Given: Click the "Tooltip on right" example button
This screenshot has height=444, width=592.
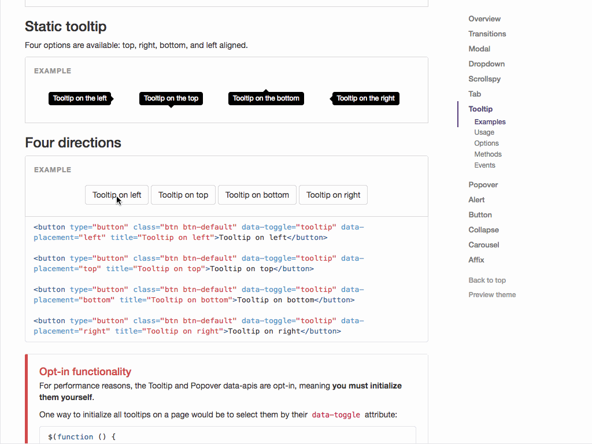Looking at the screenshot, I should point(333,195).
